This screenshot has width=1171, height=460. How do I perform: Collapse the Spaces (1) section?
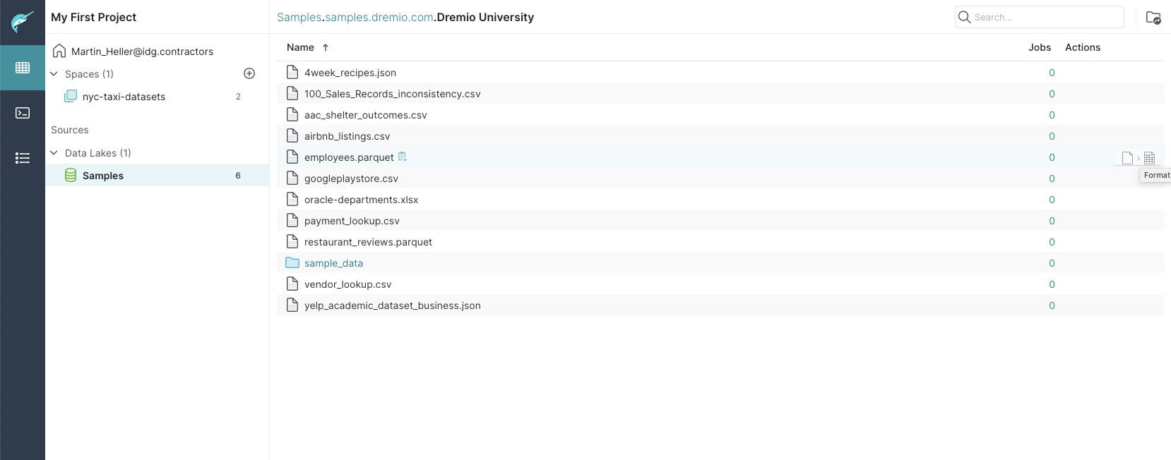point(54,73)
